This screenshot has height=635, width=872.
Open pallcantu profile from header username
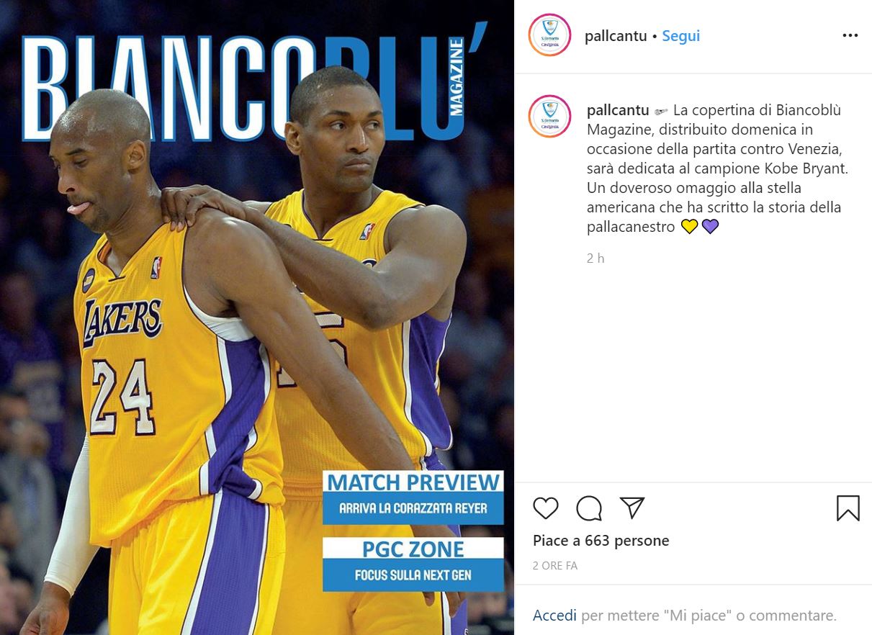(x=616, y=36)
